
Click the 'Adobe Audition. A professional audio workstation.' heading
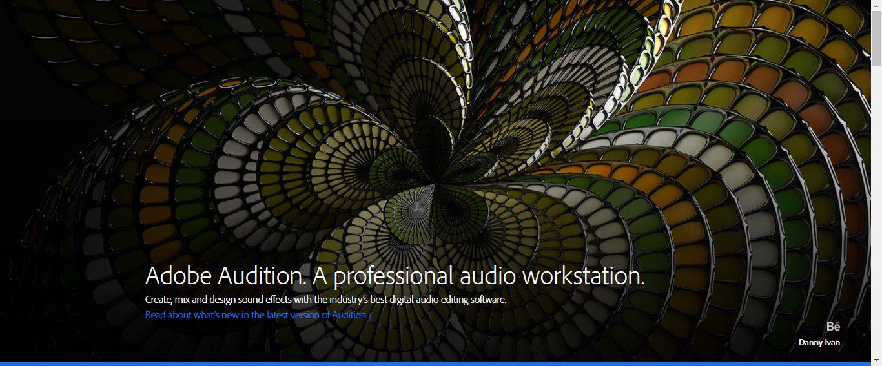pyautogui.click(x=395, y=276)
